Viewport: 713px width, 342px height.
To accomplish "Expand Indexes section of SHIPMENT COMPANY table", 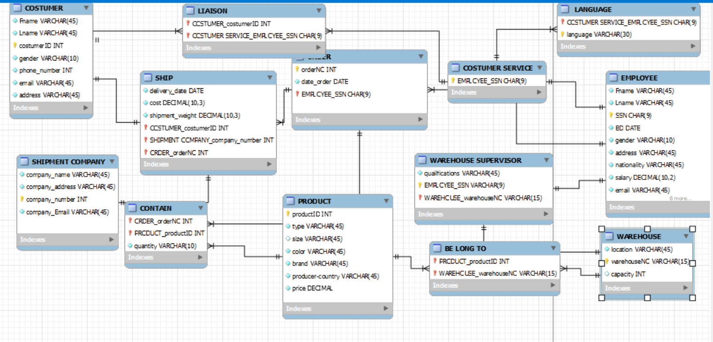I will (111, 240).
